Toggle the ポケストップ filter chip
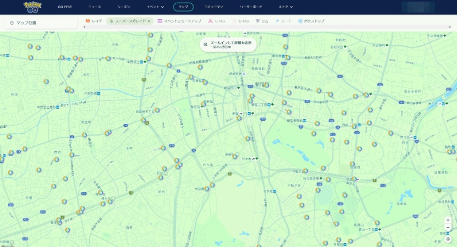The image size is (457, 247). coord(311,21)
